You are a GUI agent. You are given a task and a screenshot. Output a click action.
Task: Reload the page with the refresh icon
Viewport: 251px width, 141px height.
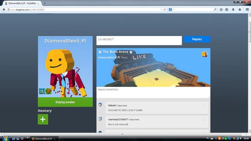[x=164, y=9]
